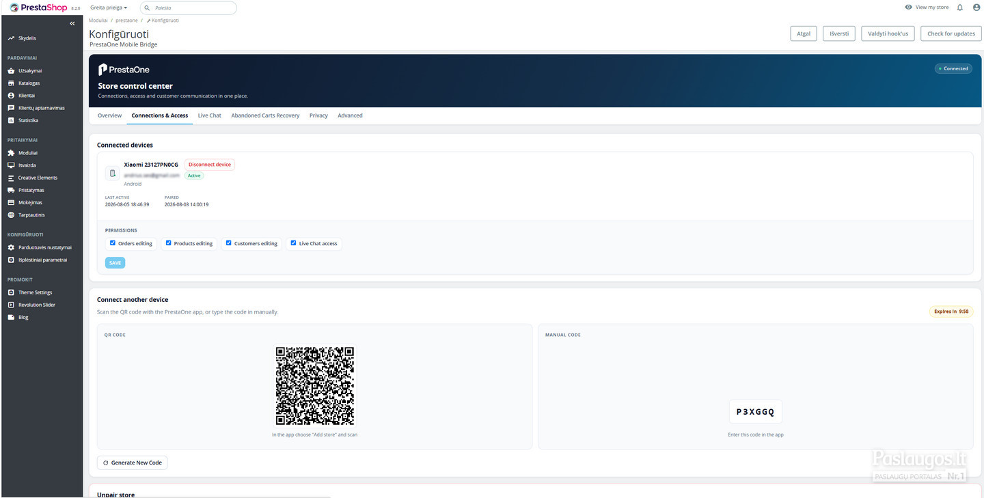Toggle Orders editing permission checkbox

pyautogui.click(x=113, y=243)
